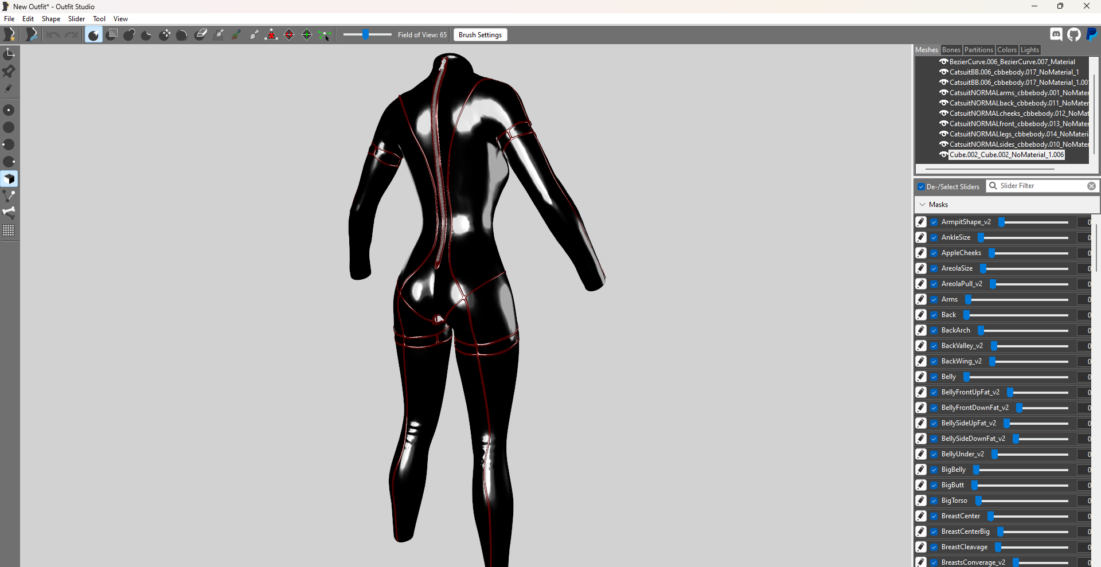Image resolution: width=1101 pixels, height=567 pixels.
Task: Clear the Slider Filter with X button
Action: [x=1091, y=186]
